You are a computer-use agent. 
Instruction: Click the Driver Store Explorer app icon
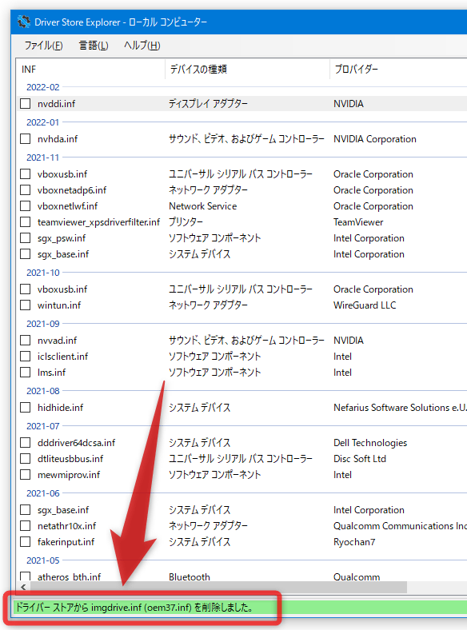pos(24,22)
